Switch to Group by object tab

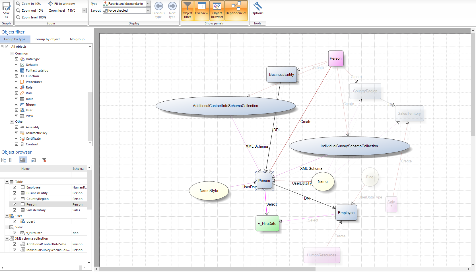pyautogui.click(x=48, y=39)
